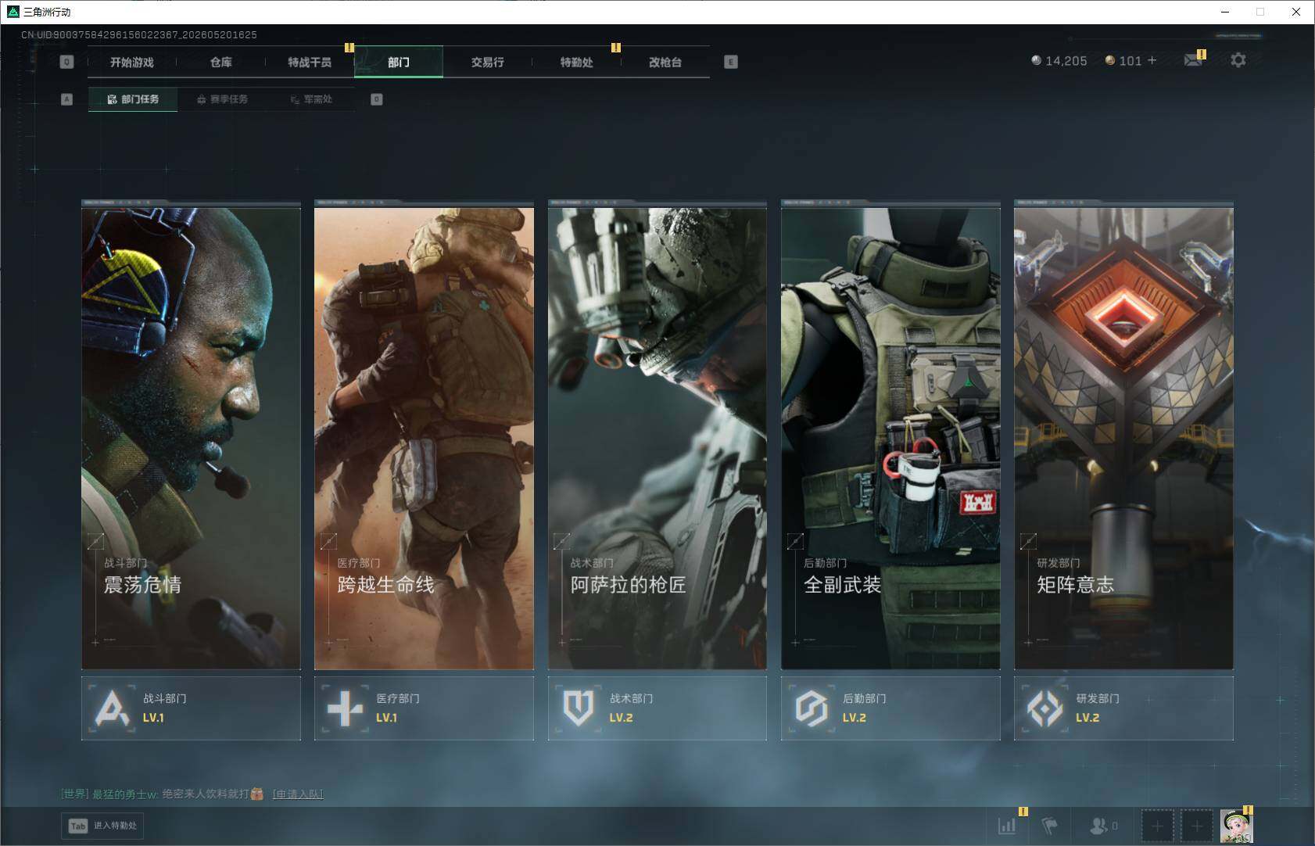The image size is (1315, 846).
Task: Select the 战术部门 LV.2 level panel
Action: tap(657, 708)
